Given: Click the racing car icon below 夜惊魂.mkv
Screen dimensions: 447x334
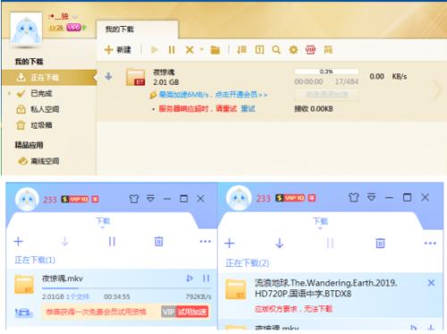Looking at the screenshot, I should click(24, 313).
